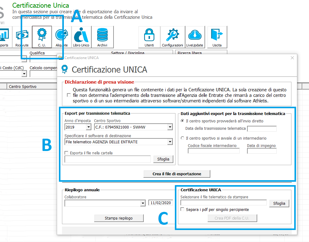Click the riepilogo date field 11/02/2020
The image size is (309, 242).
(x=161, y=203)
